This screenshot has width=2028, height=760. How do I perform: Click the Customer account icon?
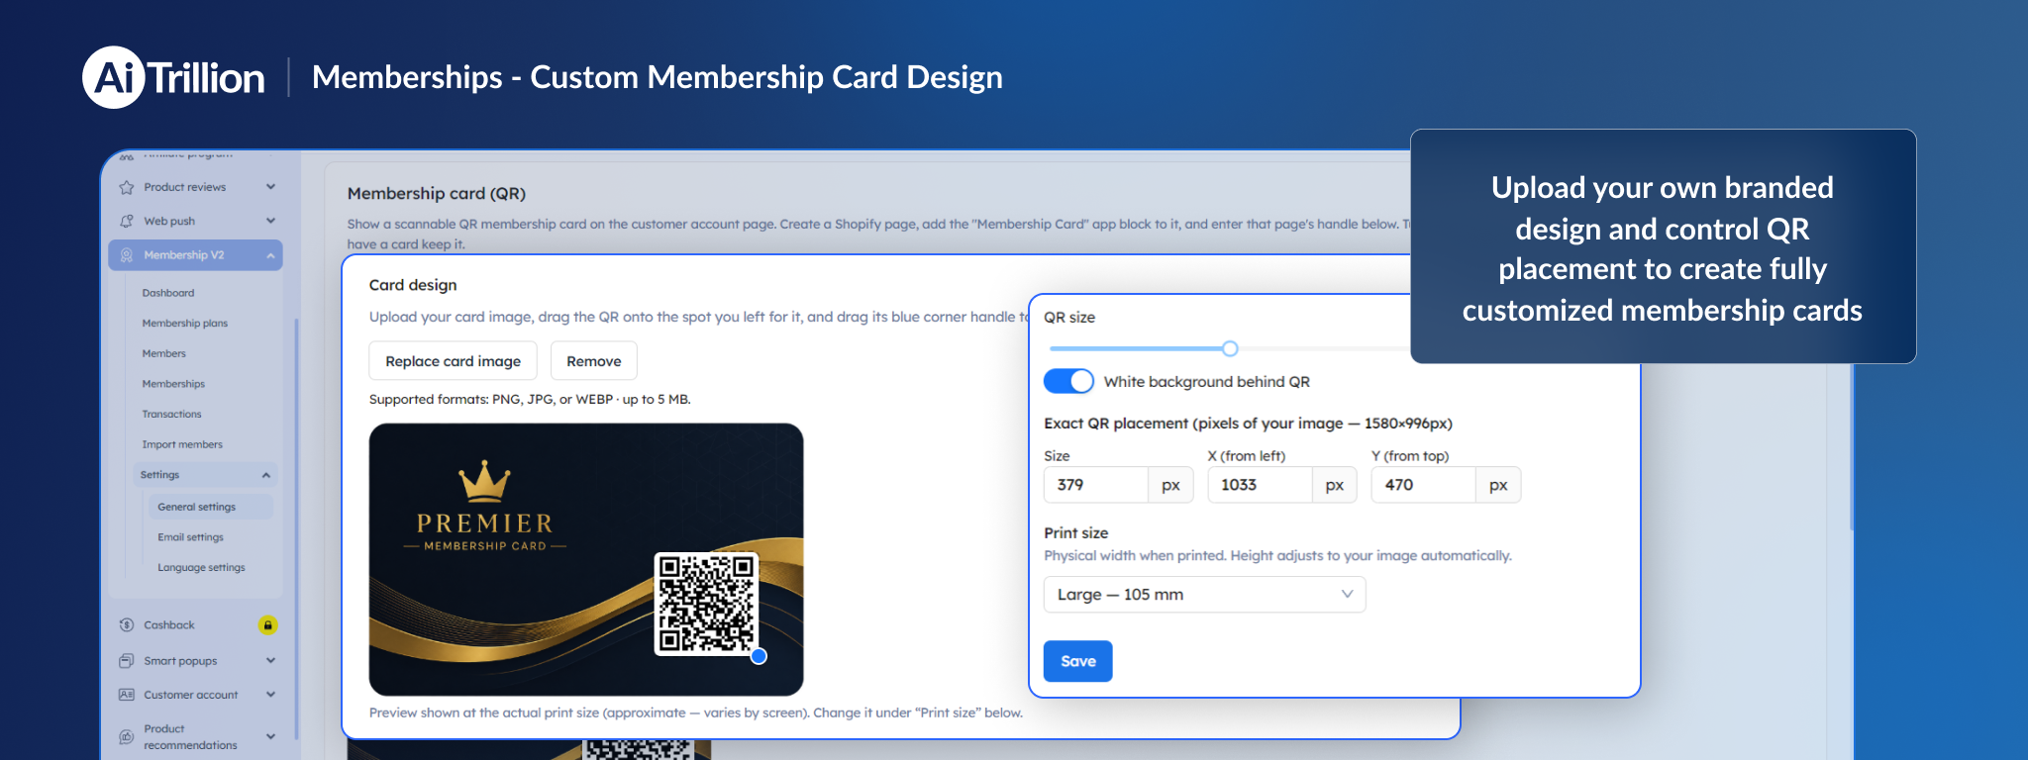[x=127, y=695]
